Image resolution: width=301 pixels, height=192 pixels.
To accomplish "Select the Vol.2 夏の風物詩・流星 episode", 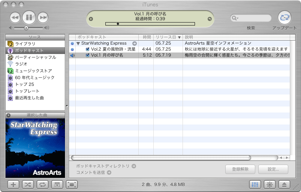I will point(113,49).
